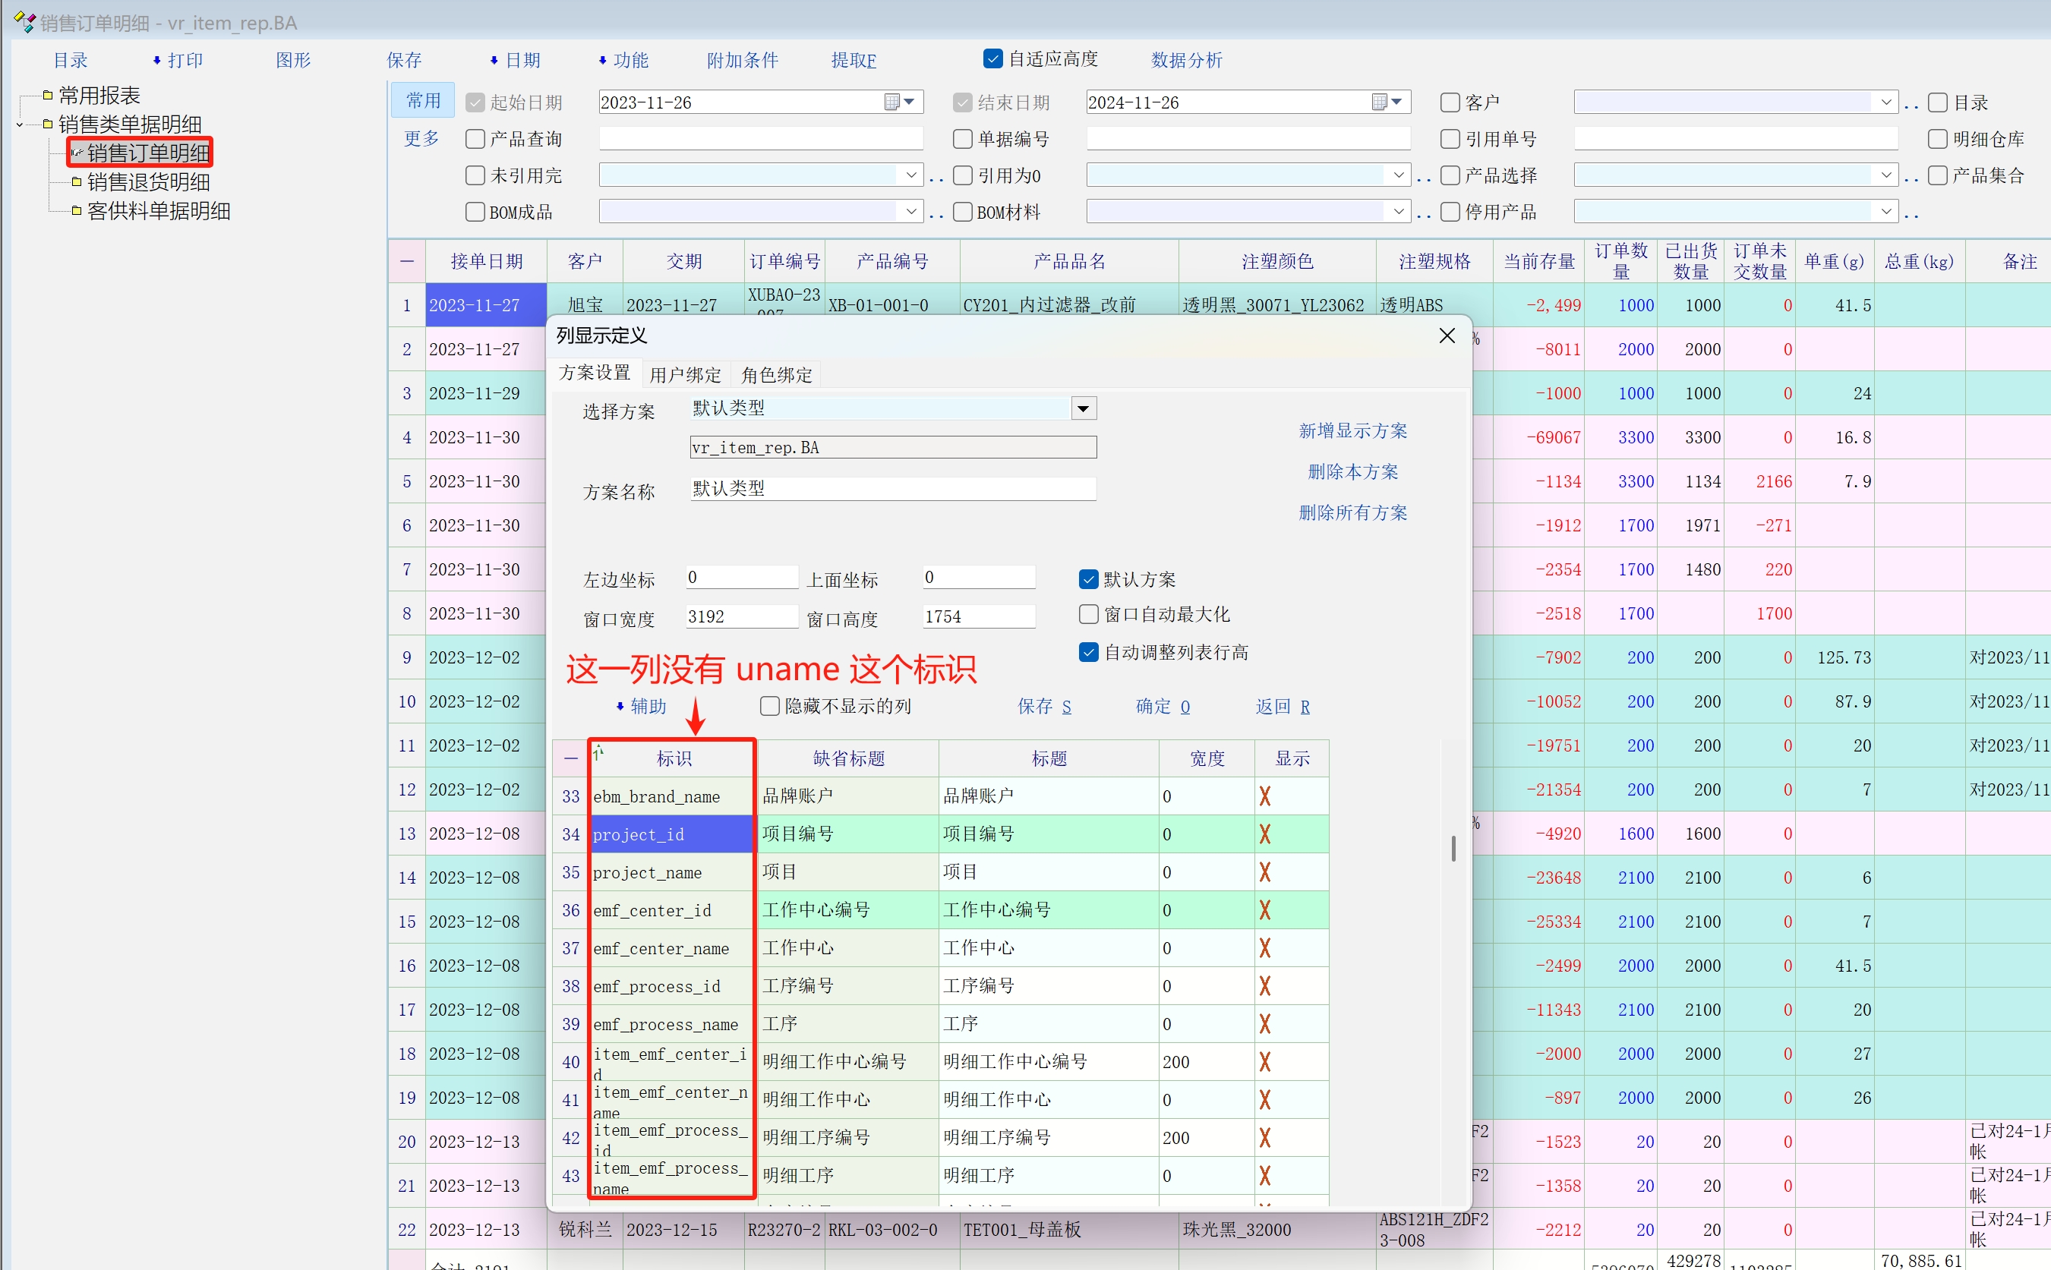
Task: Open the 客户 filter combo box
Action: tap(1885, 102)
